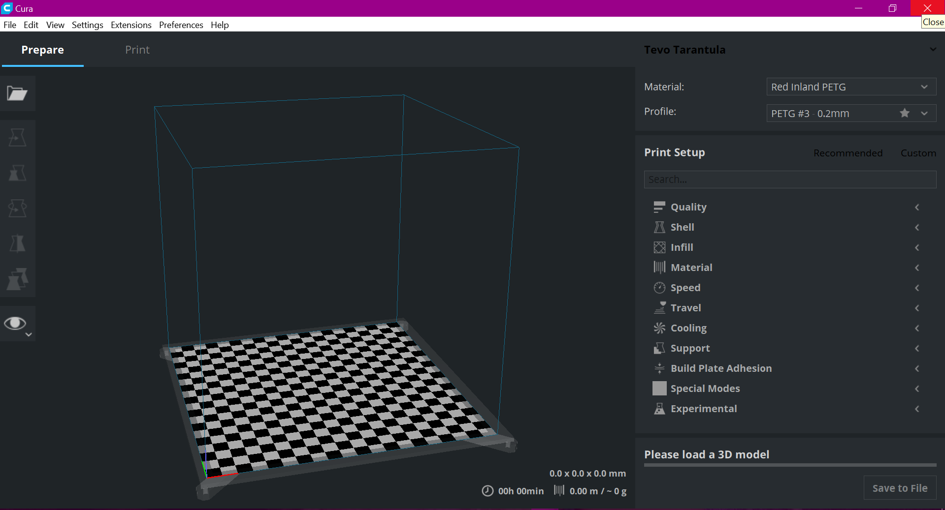The width and height of the screenshot is (945, 510).
Task: Click the 0.0 x 0.0 x 0.0 mm text
Action: click(x=587, y=473)
